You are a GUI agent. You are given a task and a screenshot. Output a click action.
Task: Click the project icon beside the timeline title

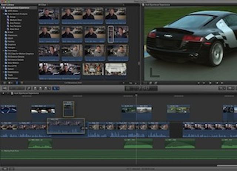point(12,93)
